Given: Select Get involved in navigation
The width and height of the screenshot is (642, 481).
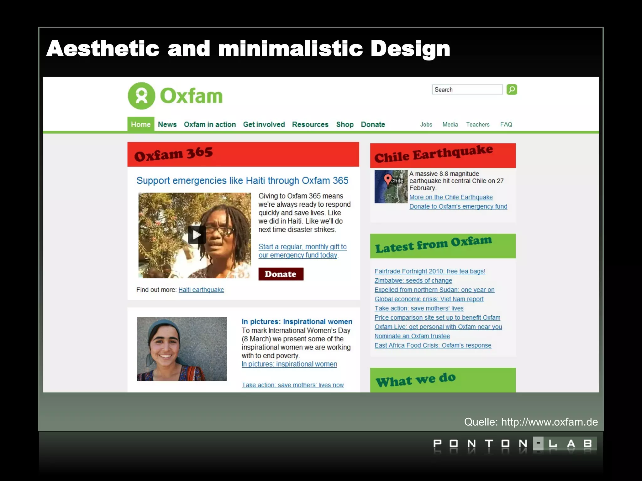Looking at the screenshot, I should point(264,124).
